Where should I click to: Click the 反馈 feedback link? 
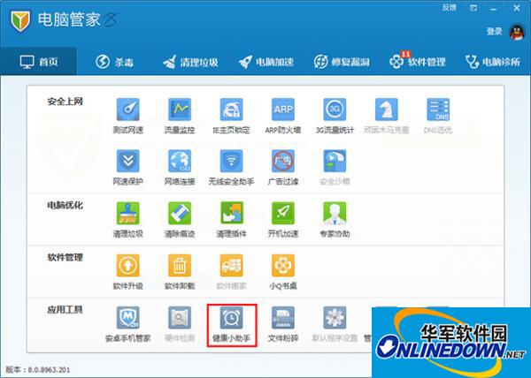448,7
